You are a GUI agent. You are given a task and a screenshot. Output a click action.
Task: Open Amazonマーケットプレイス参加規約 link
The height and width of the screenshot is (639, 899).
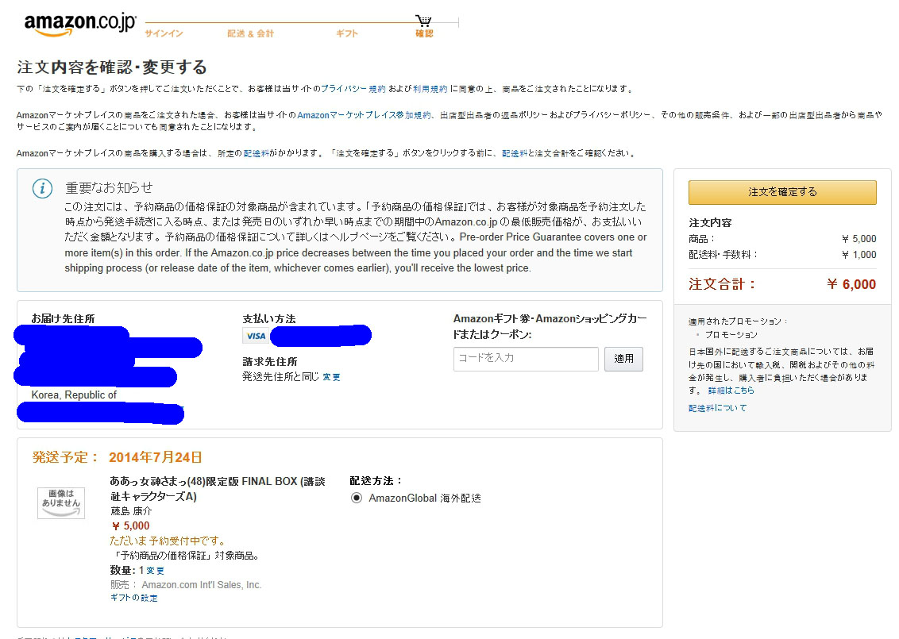[364, 115]
